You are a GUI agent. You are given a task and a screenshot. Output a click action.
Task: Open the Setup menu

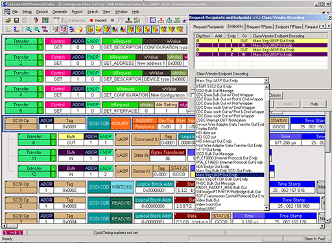tap(27, 12)
